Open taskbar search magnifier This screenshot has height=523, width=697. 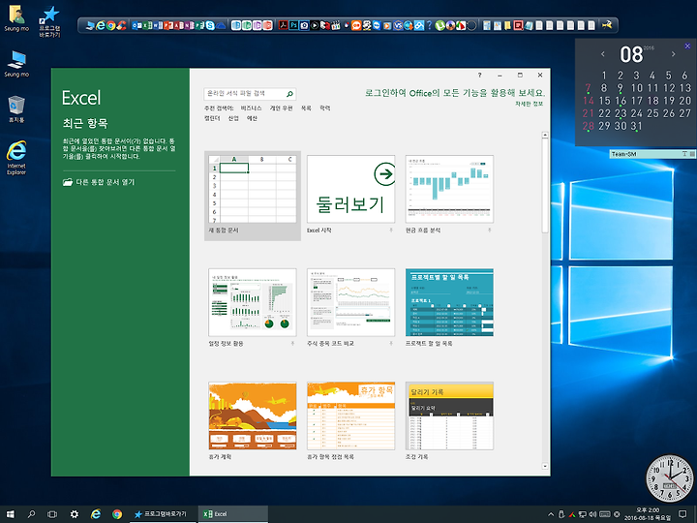click(31, 514)
